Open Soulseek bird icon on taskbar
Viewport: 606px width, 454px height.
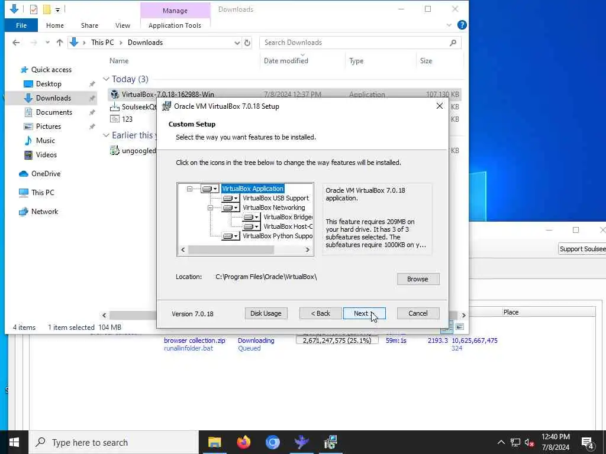pos(301,442)
